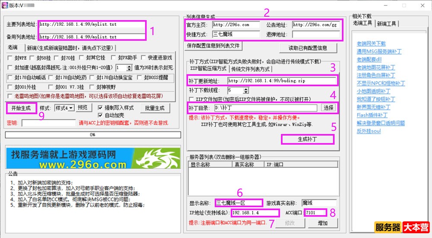Click the 快捷方式 name field
432x238 pixels.
coord(236,34)
